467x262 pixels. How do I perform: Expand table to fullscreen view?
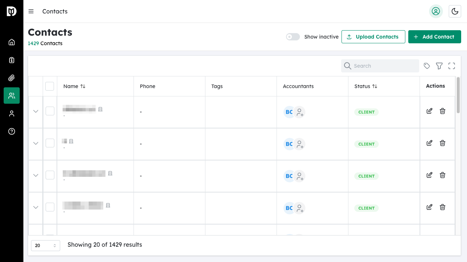pyautogui.click(x=452, y=66)
